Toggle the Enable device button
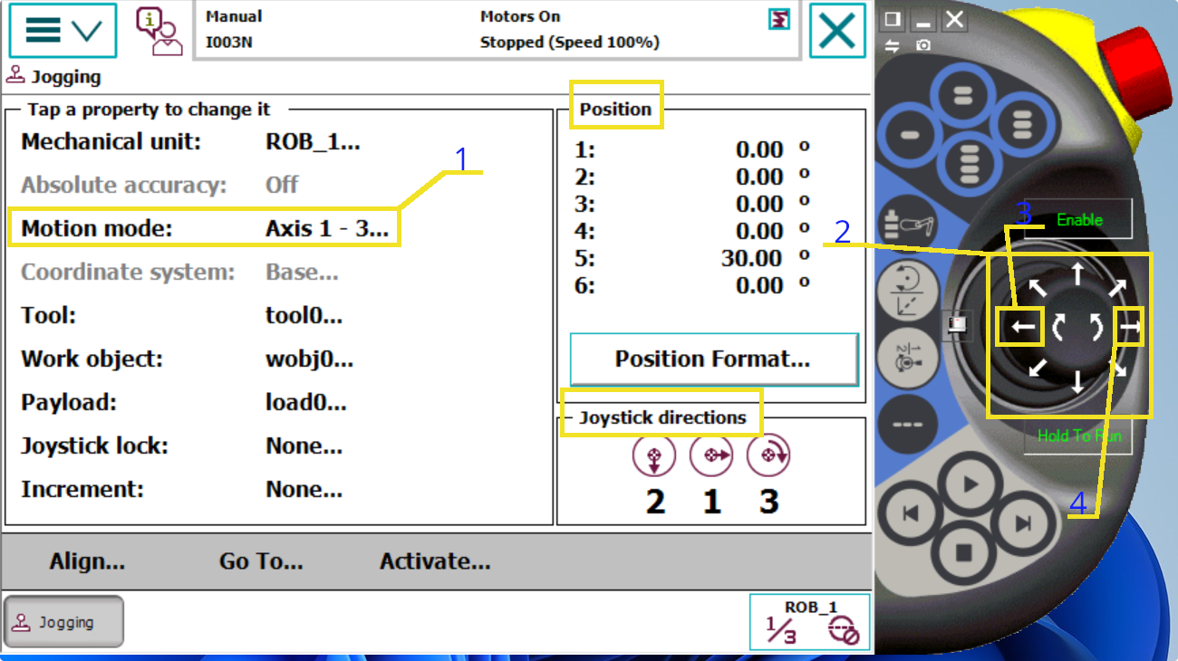1178x661 pixels. 1078,220
